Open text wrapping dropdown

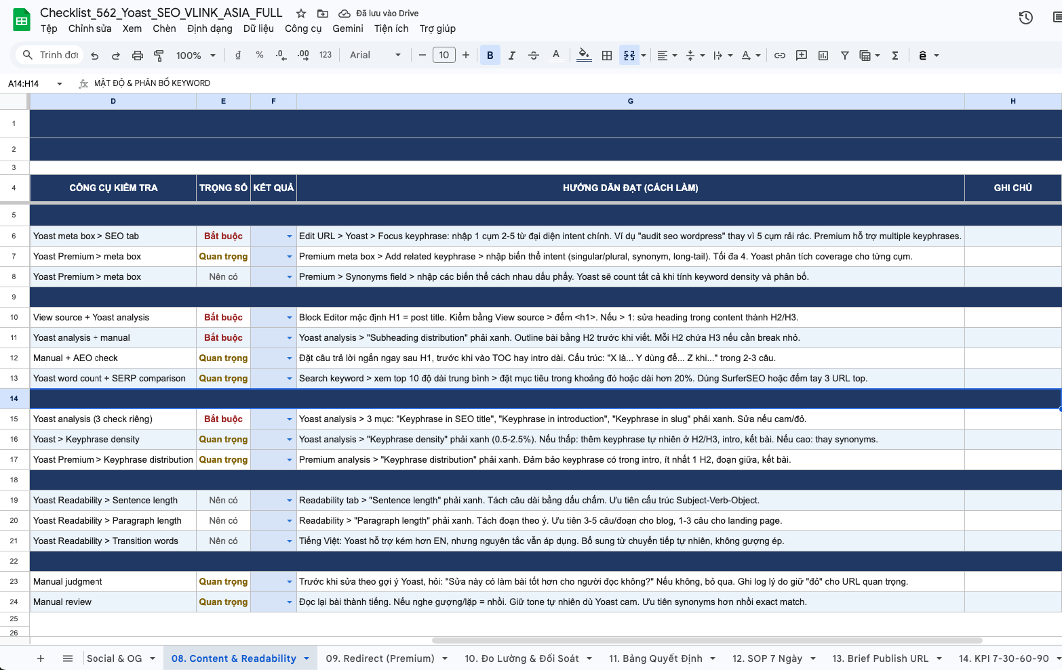[x=723, y=56]
